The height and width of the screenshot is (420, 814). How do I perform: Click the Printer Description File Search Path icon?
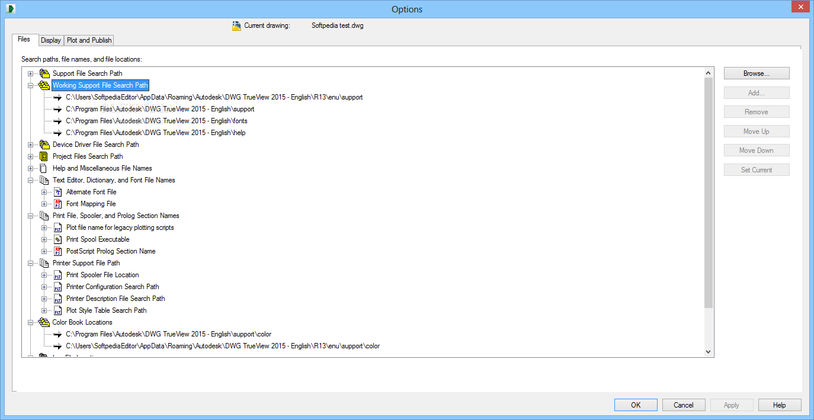(x=57, y=299)
